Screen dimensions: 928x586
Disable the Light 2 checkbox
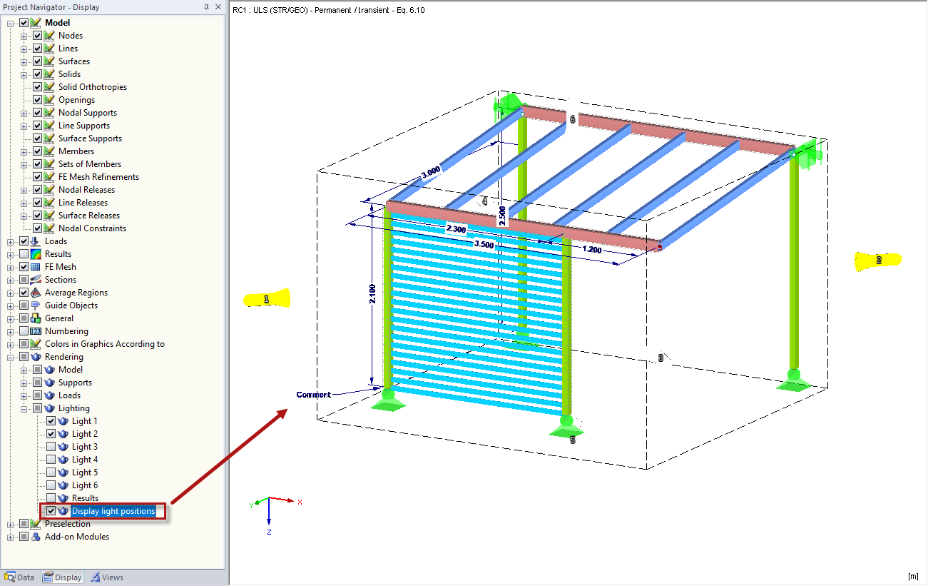(51, 434)
